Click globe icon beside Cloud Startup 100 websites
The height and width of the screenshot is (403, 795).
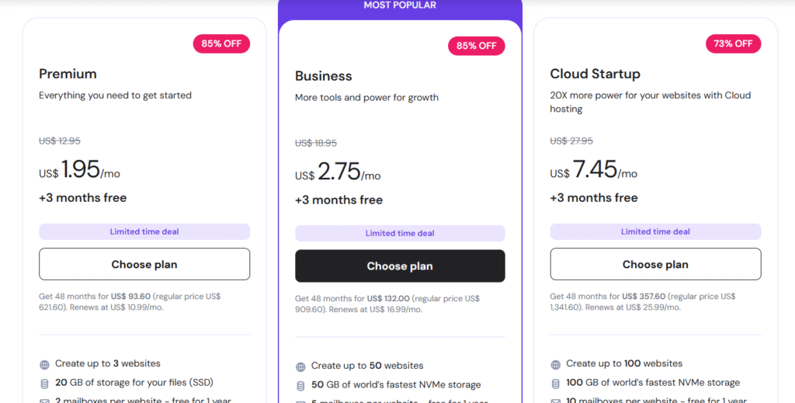coord(555,364)
